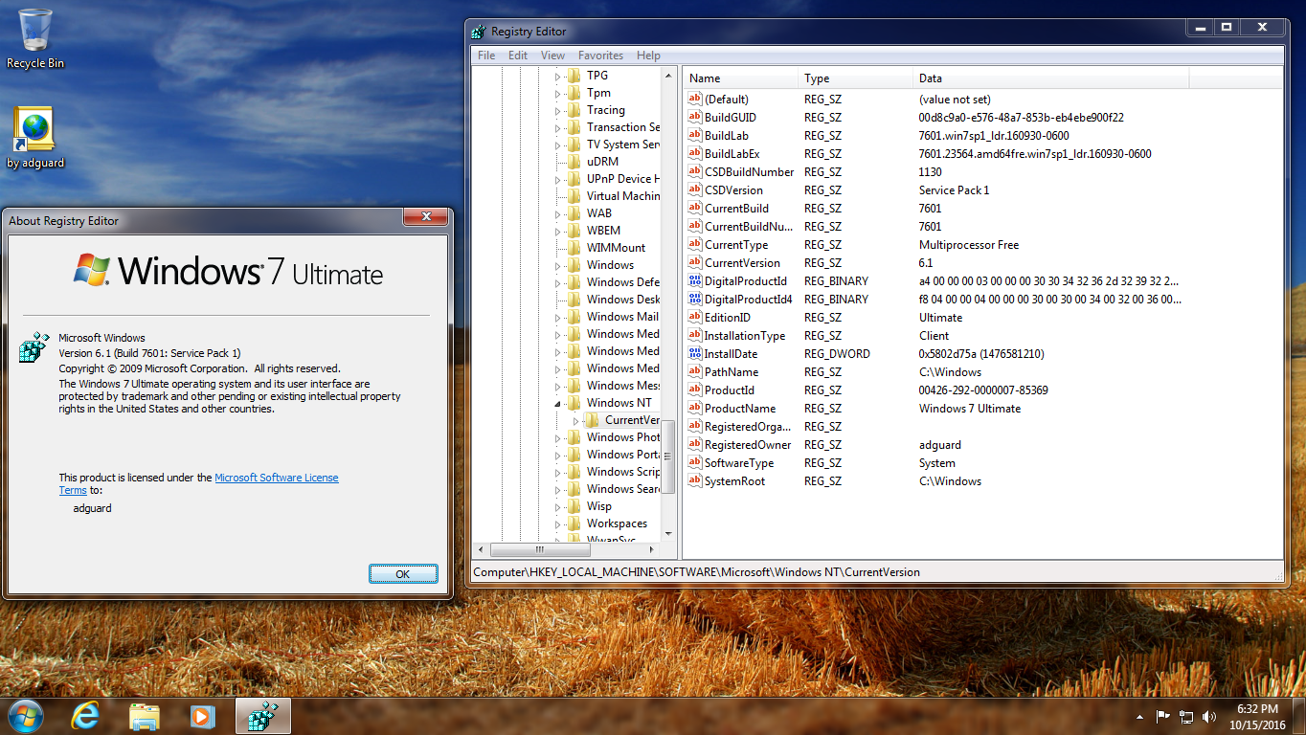
Task: Launch Internet Explorer from the taskbar
Action: coord(85,716)
